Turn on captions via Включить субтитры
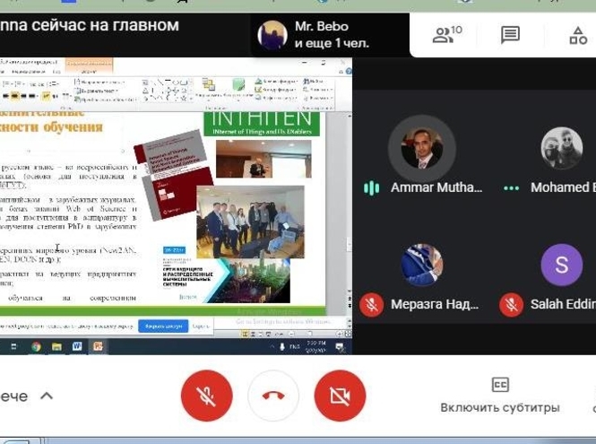 [x=500, y=396]
